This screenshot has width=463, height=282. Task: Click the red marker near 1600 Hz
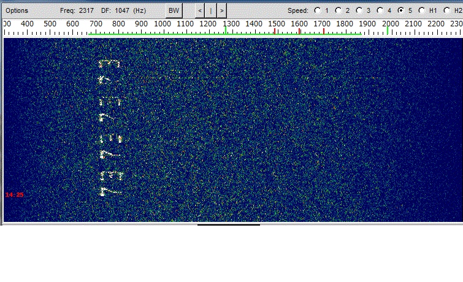tap(299, 31)
